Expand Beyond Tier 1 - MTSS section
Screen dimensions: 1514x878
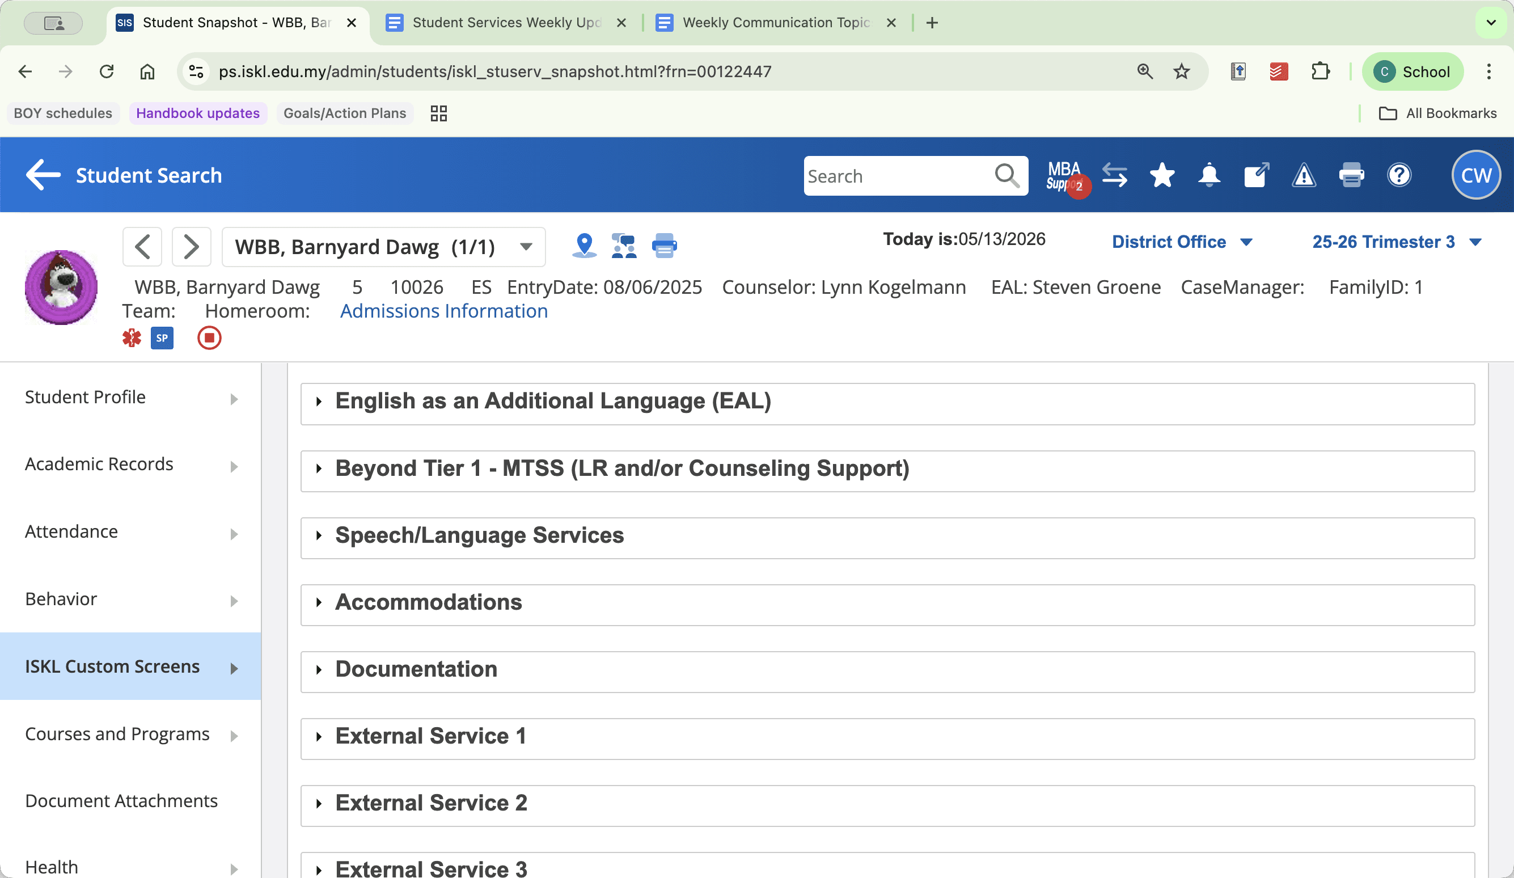pyautogui.click(x=887, y=471)
